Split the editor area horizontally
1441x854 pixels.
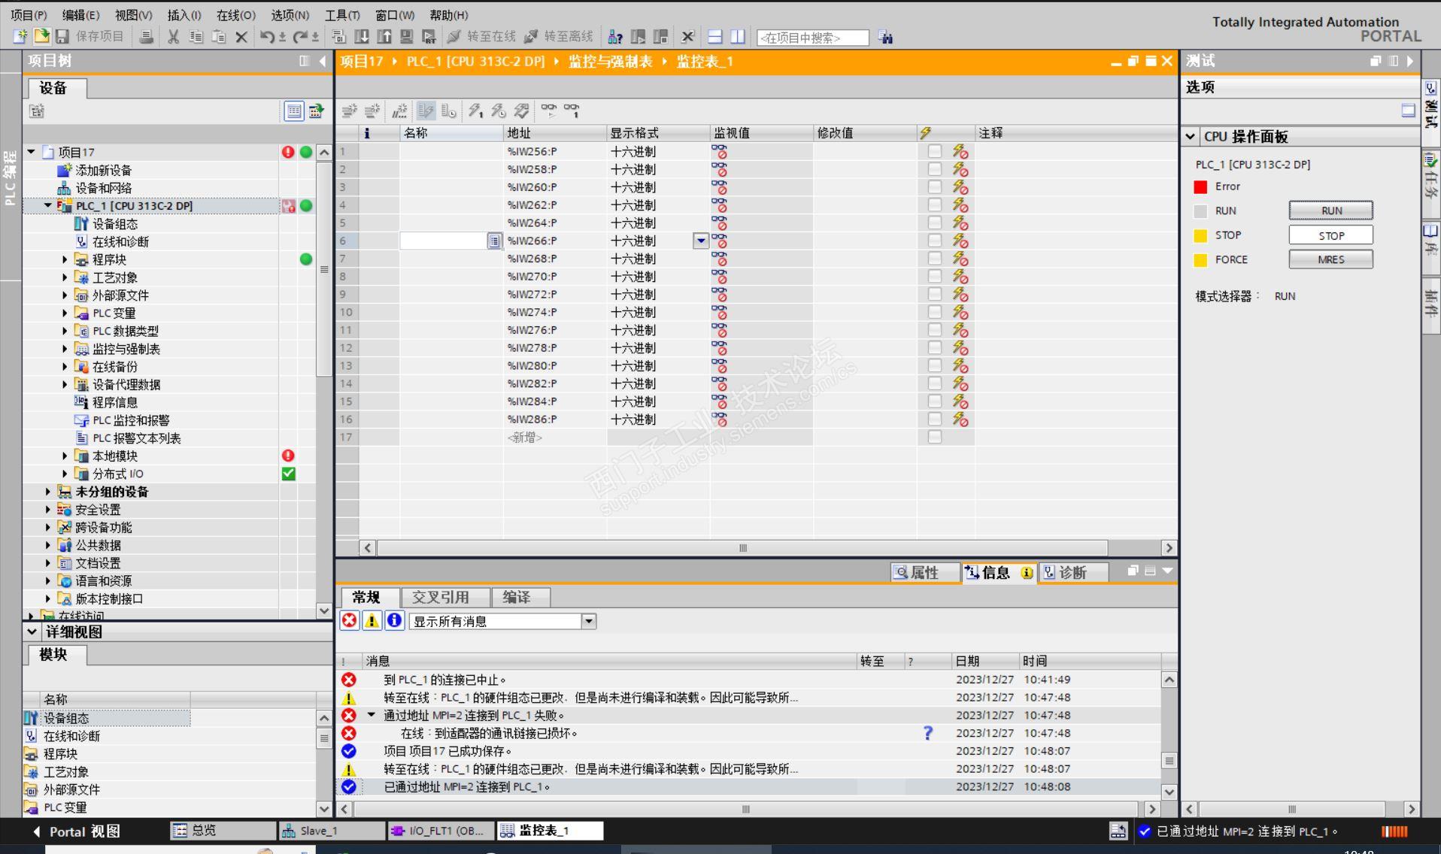pyautogui.click(x=715, y=36)
